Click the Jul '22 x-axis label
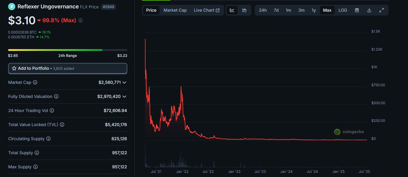Image resolution: width=408 pixels, height=177 pixels. click(208, 172)
